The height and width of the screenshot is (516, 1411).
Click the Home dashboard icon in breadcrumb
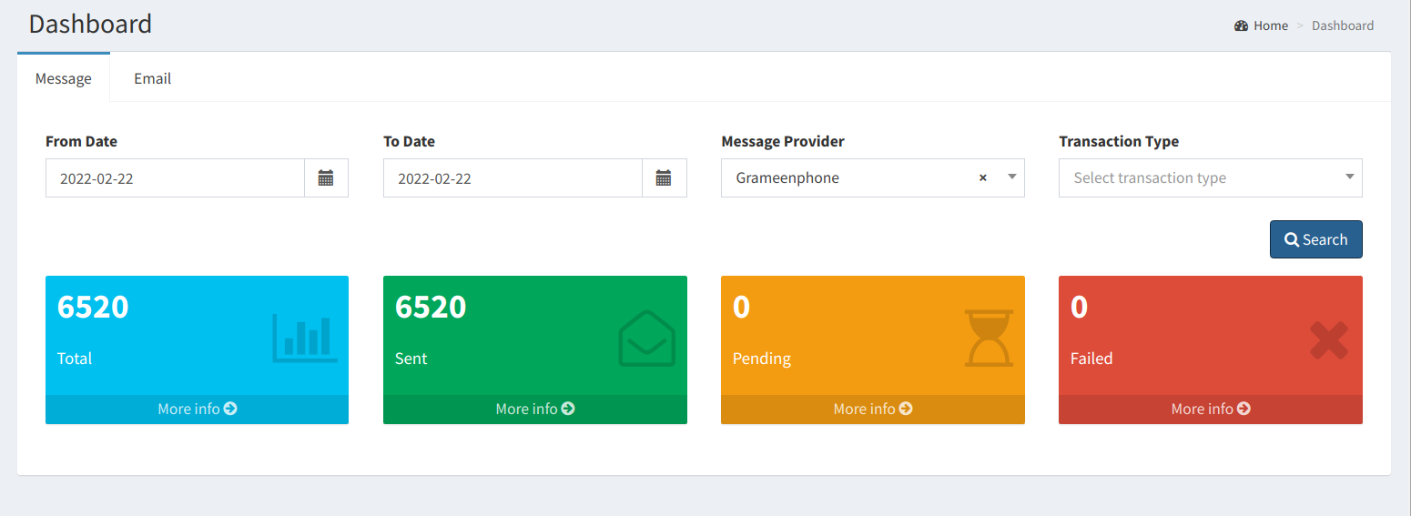tap(1241, 25)
